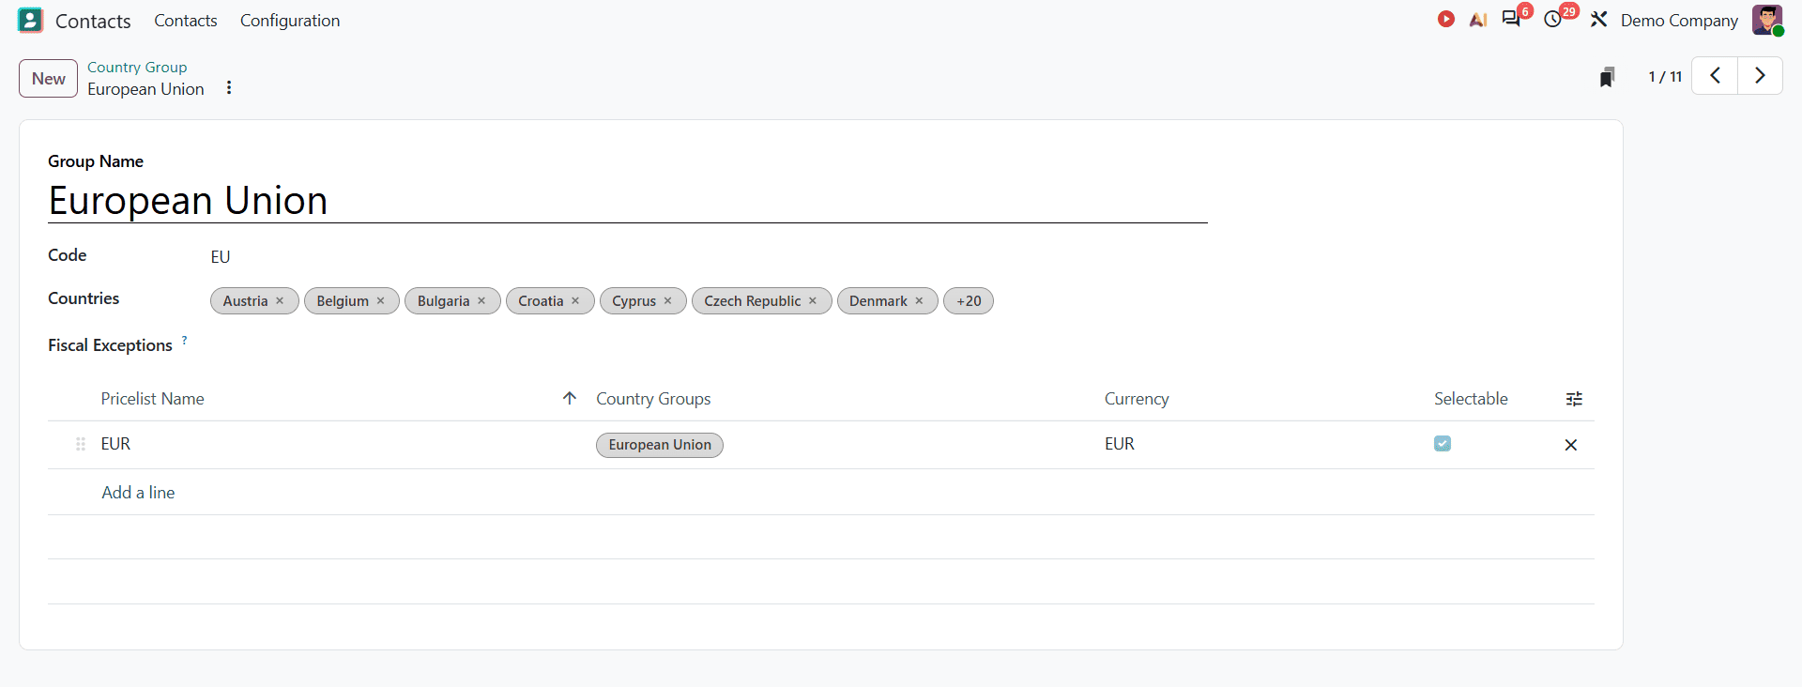Open optional columns settings icon
The height and width of the screenshot is (687, 1802).
[1574, 399]
